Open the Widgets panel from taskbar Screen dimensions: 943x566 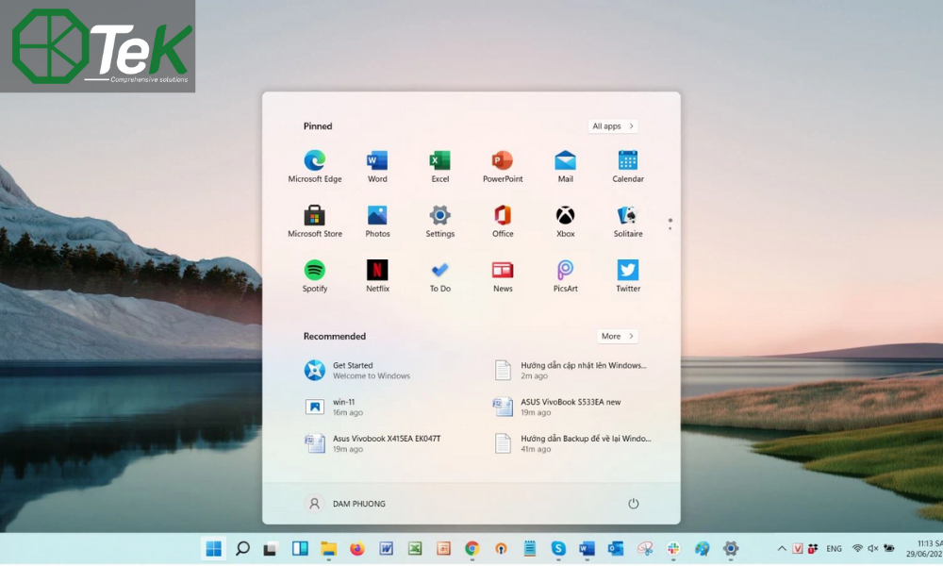tap(300, 548)
